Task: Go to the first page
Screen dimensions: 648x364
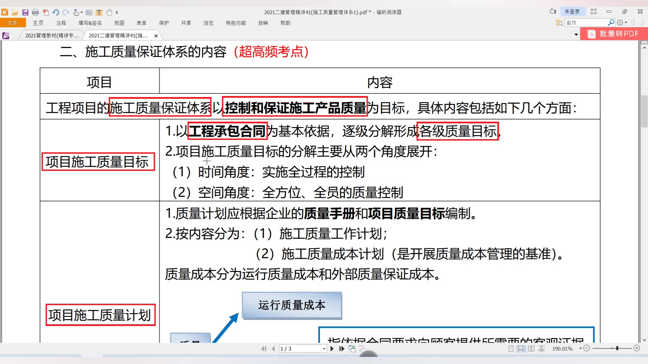Action: (x=264, y=348)
